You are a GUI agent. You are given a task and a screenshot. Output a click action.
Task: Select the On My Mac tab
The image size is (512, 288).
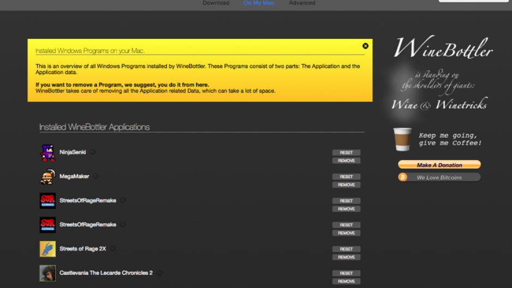pyautogui.click(x=259, y=3)
